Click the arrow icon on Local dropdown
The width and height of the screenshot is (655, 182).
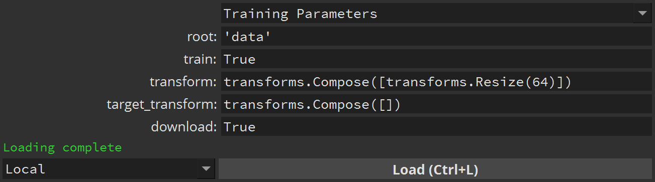click(205, 169)
